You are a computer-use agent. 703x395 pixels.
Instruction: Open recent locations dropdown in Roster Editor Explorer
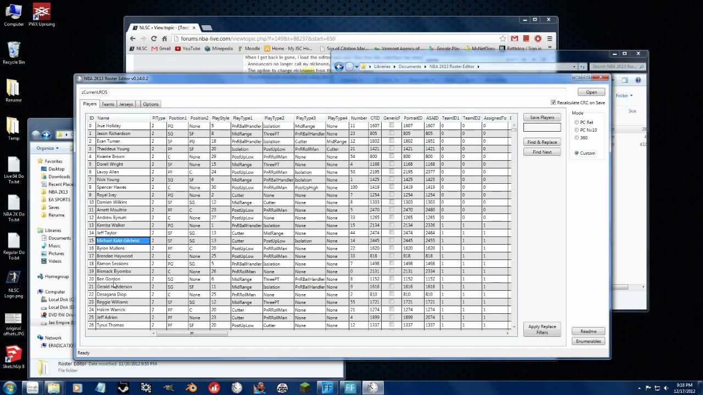point(358,66)
